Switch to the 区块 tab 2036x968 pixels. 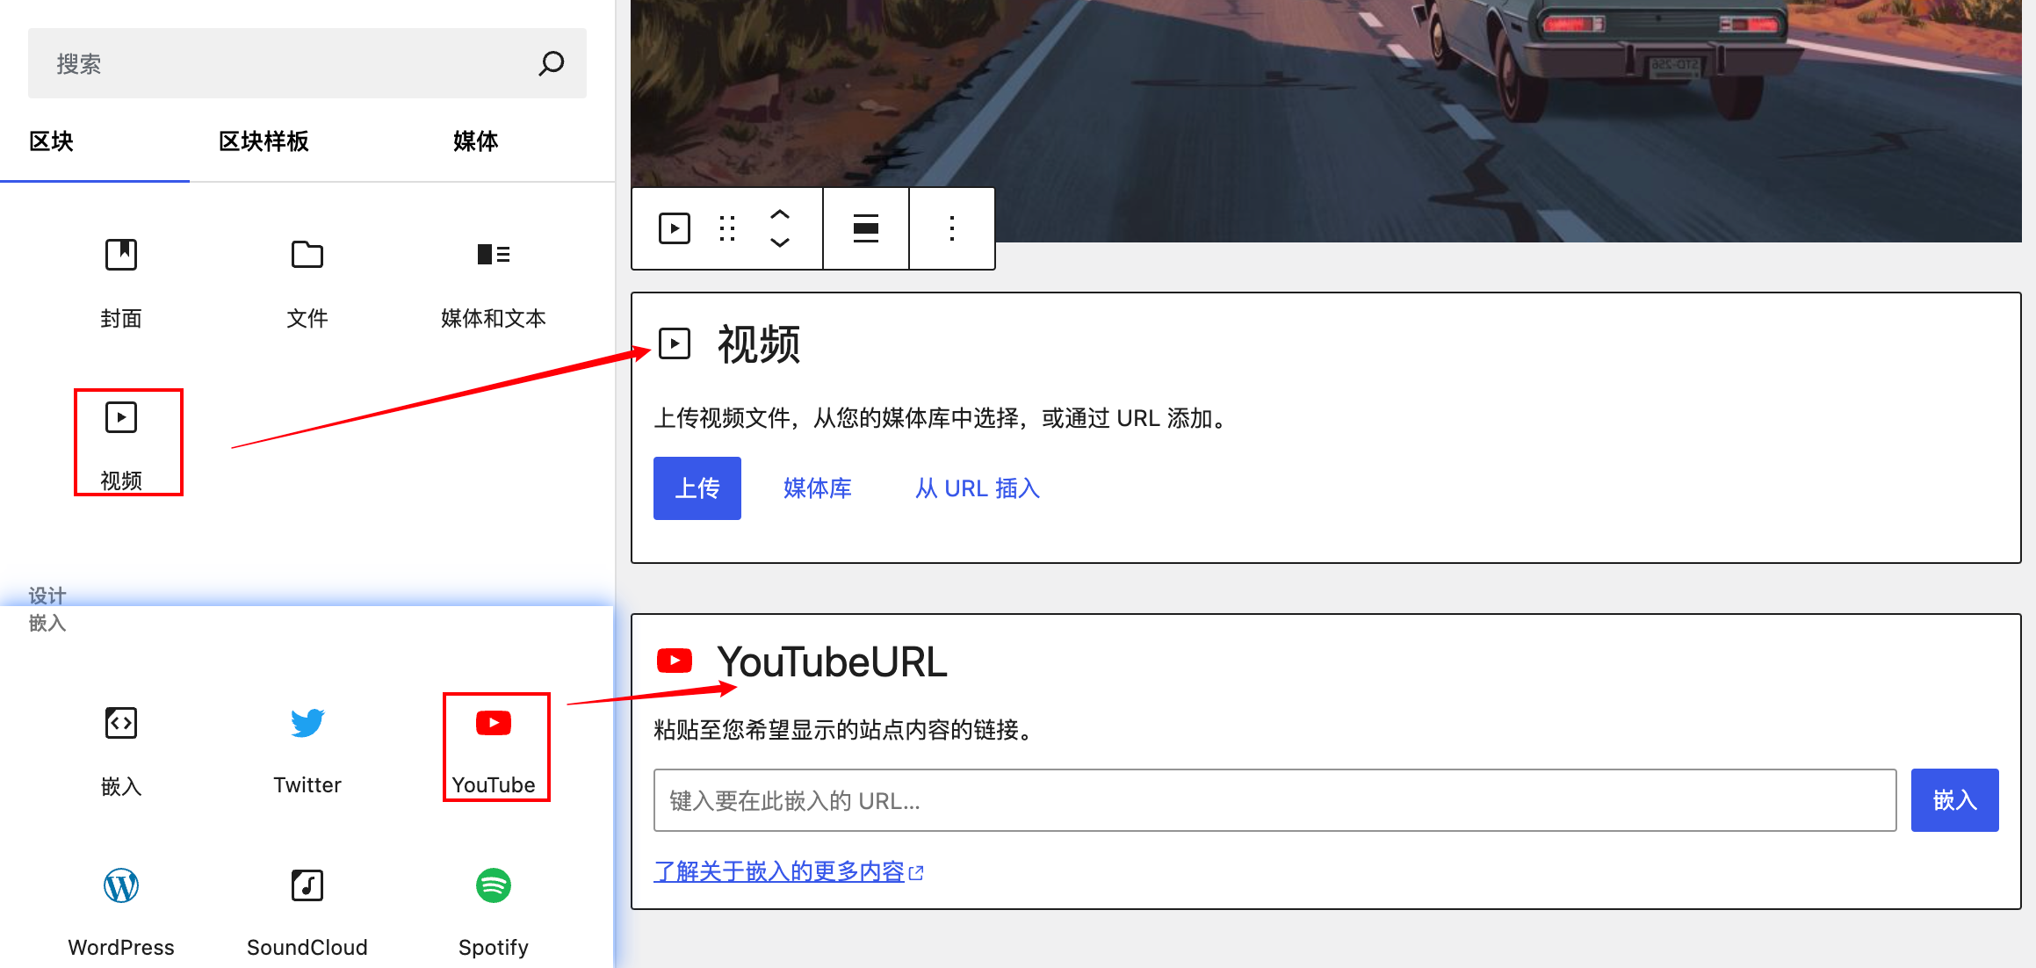pos(51,141)
